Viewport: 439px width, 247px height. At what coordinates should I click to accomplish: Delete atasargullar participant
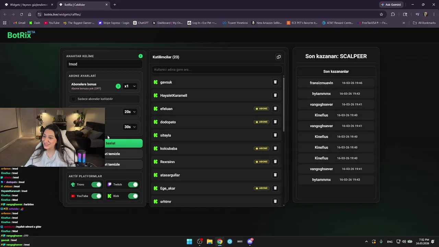click(x=275, y=175)
